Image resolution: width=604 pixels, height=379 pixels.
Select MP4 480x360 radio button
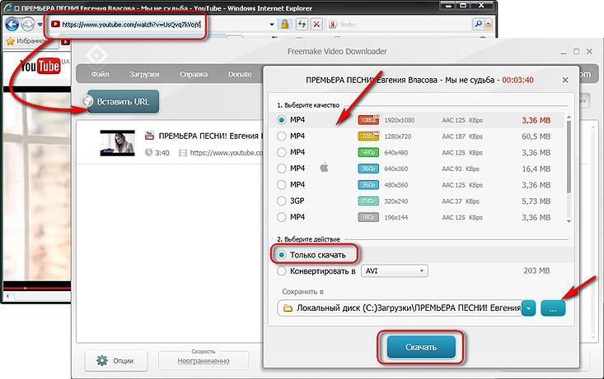282,184
